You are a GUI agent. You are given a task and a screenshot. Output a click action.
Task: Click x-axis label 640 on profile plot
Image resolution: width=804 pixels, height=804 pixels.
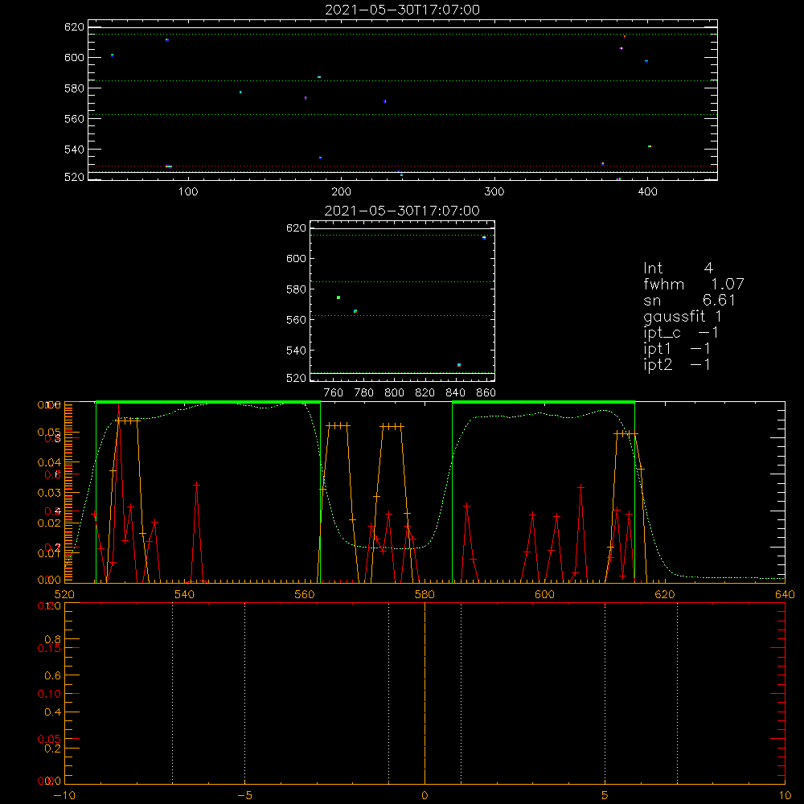tap(785, 594)
